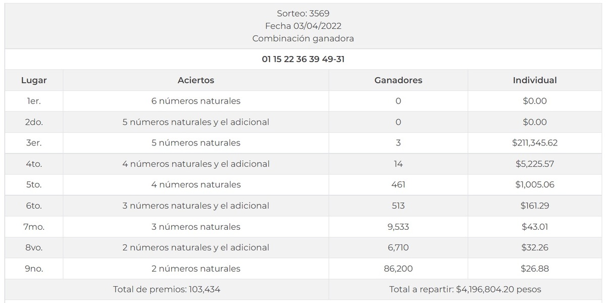Click 3 números naturales y el adicional
Viewport: 606px width, 303px height.
pyautogui.click(x=196, y=206)
